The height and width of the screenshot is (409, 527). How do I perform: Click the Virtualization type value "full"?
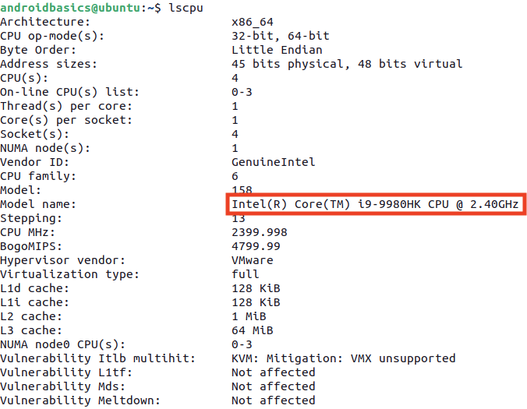pyautogui.click(x=246, y=274)
